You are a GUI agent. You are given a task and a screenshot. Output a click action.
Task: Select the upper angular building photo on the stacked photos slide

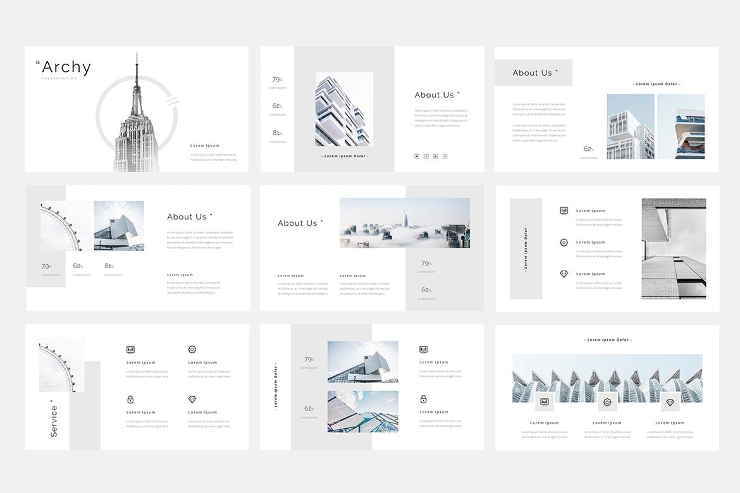363,362
